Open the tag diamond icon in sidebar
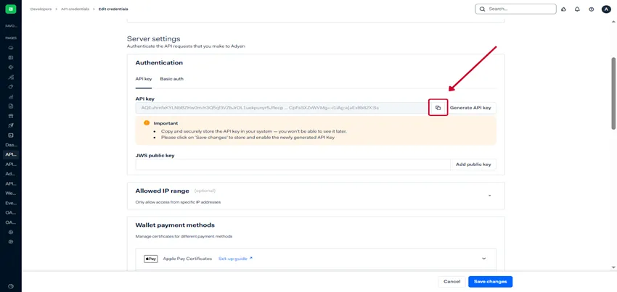This screenshot has width=617, height=292. pyautogui.click(x=11, y=67)
